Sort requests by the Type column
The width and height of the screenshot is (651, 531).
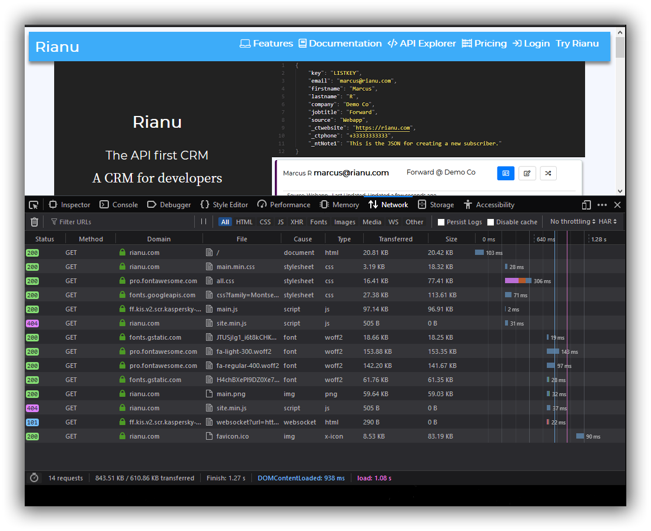(344, 239)
